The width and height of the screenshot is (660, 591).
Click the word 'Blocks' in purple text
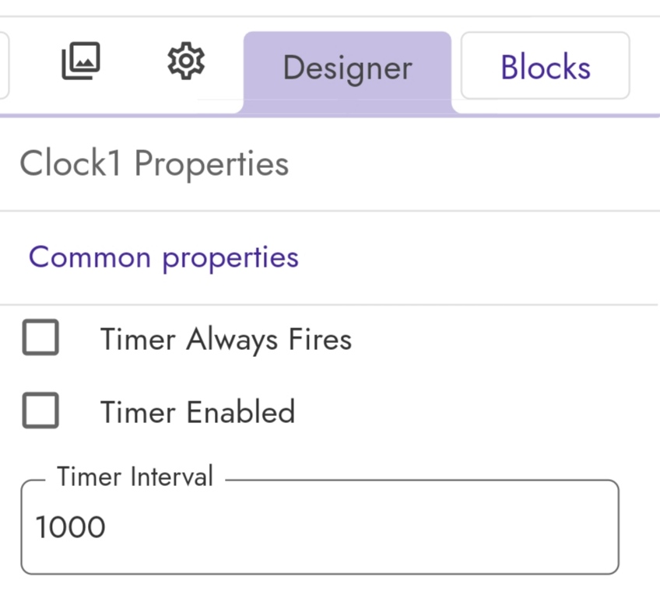pyautogui.click(x=546, y=67)
